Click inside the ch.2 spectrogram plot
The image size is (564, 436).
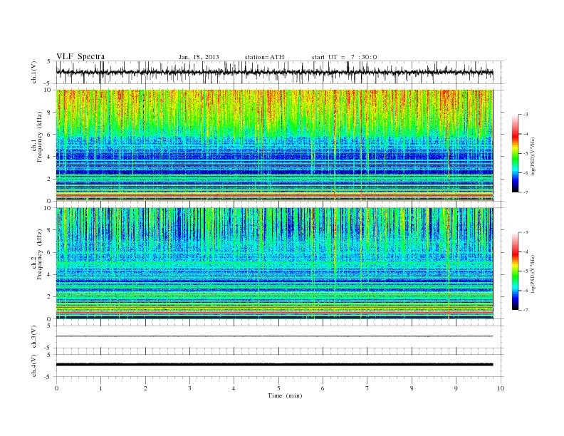[274, 264]
